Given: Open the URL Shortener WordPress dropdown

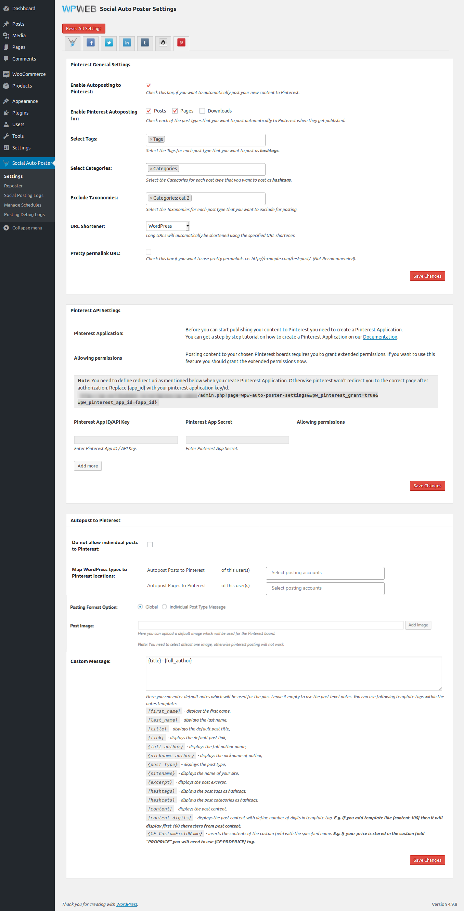Looking at the screenshot, I should click(168, 226).
